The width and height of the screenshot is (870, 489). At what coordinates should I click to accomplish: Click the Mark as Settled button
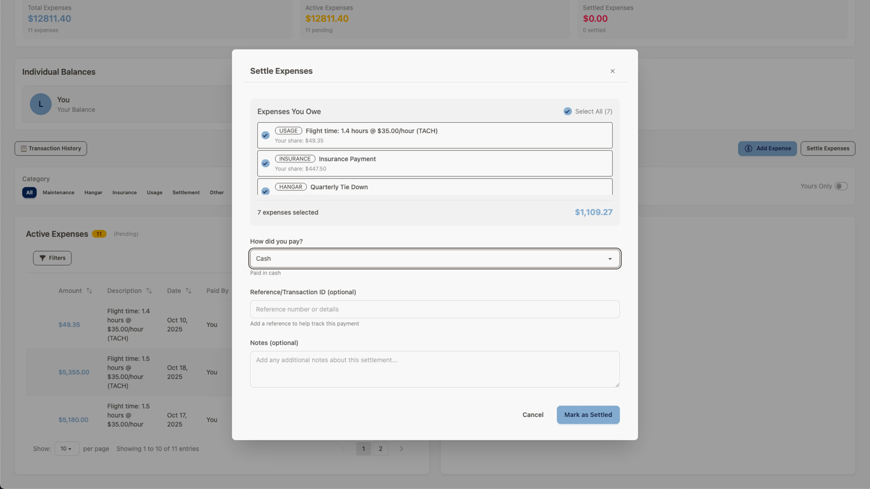588,415
